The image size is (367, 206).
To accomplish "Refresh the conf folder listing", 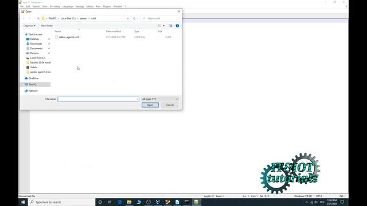I will pyautogui.click(x=134, y=18).
